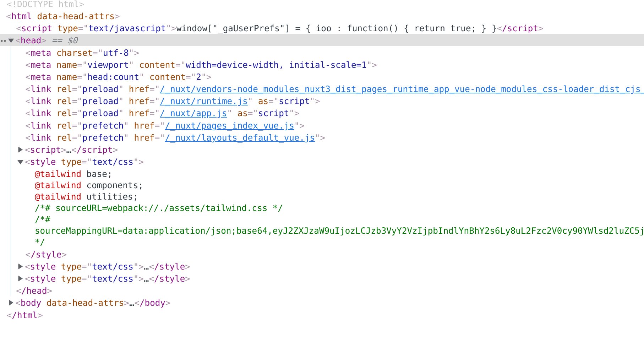
Task: Select the script row defining window _gaUserPrefs
Action: tap(280, 28)
